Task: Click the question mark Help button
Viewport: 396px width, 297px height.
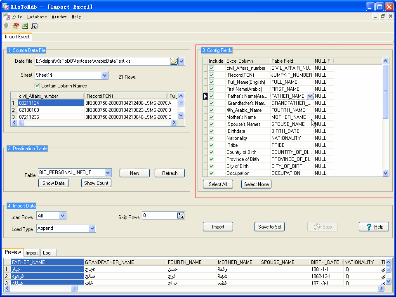Action: point(374,227)
